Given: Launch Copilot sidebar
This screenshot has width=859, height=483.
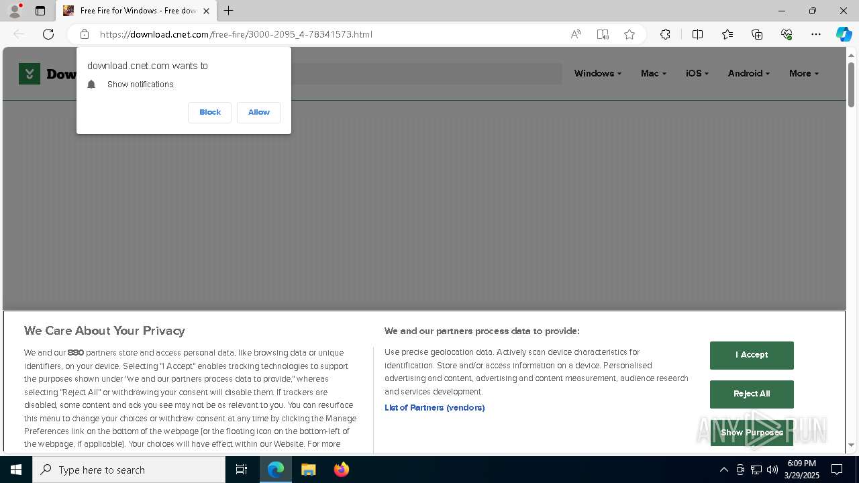Looking at the screenshot, I should click(844, 34).
